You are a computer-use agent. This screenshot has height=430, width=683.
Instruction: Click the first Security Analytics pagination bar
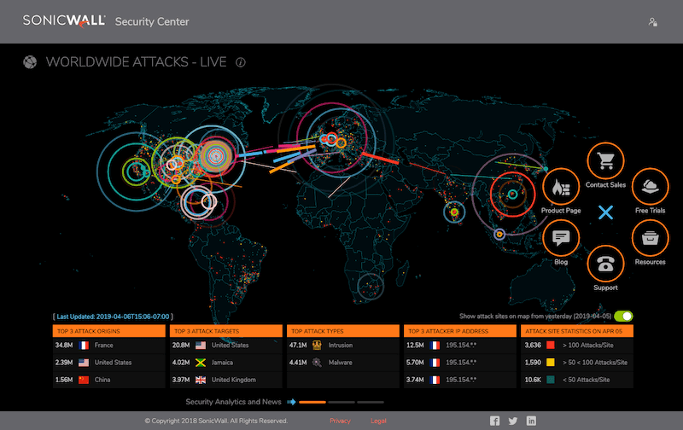tap(312, 401)
